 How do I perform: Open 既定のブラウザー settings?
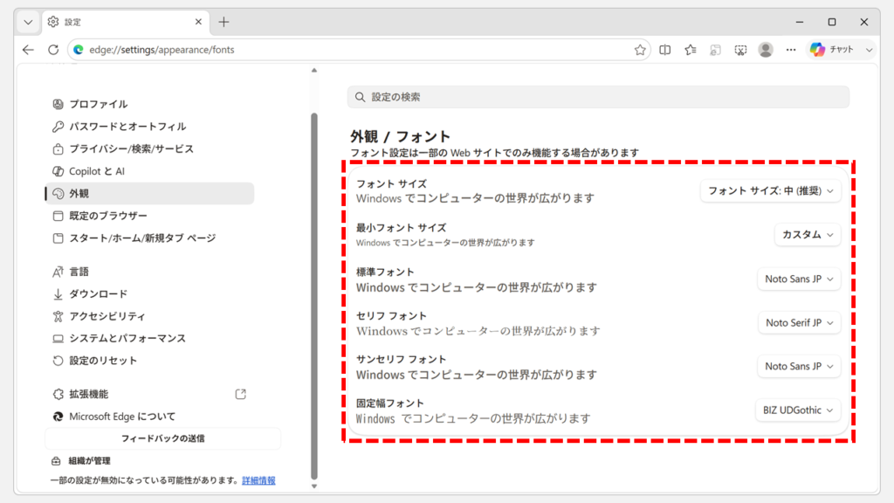149,216
